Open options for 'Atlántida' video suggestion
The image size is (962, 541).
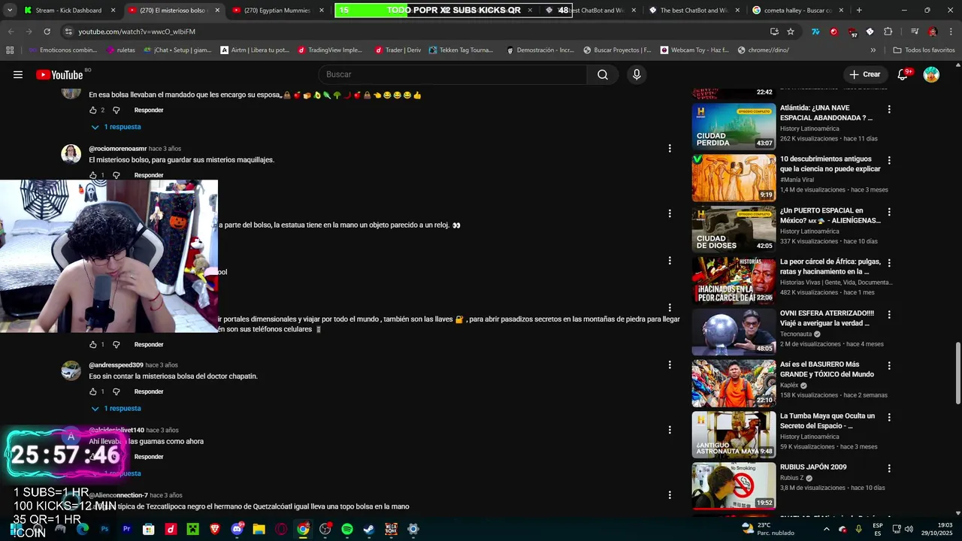(889, 109)
